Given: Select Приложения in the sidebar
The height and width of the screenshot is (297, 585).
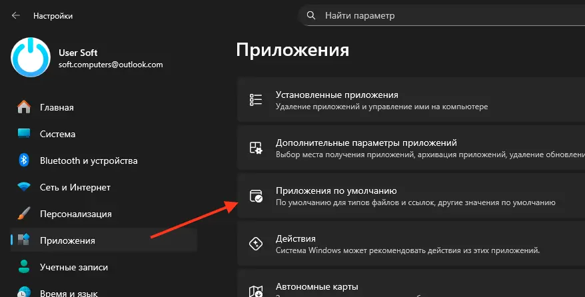Looking at the screenshot, I should point(104,240).
